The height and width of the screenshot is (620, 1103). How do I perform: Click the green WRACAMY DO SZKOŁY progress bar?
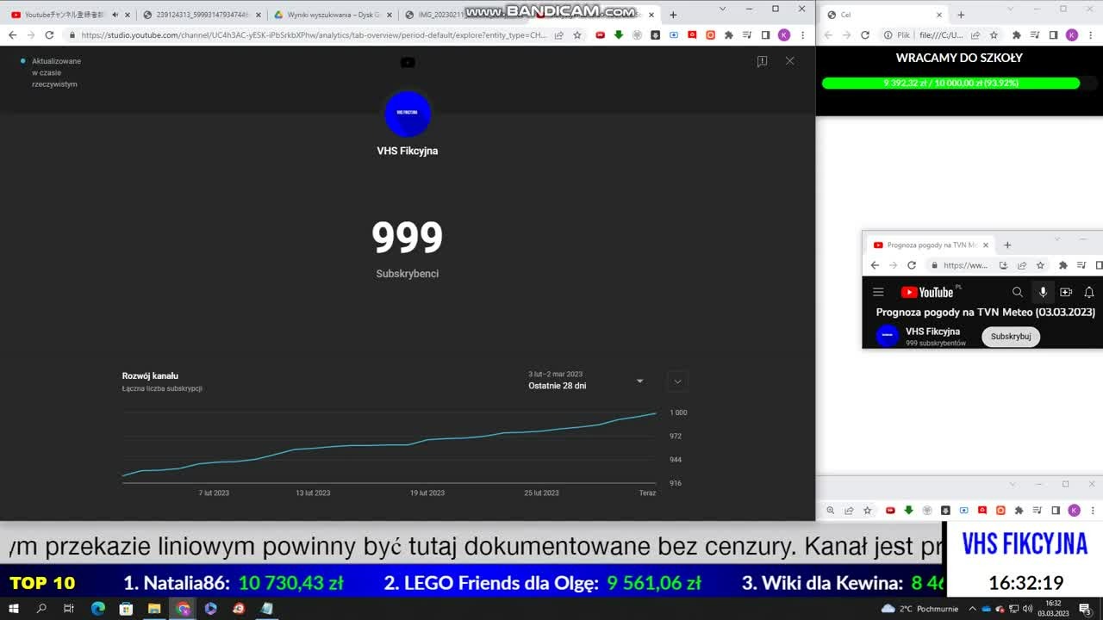click(x=950, y=84)
